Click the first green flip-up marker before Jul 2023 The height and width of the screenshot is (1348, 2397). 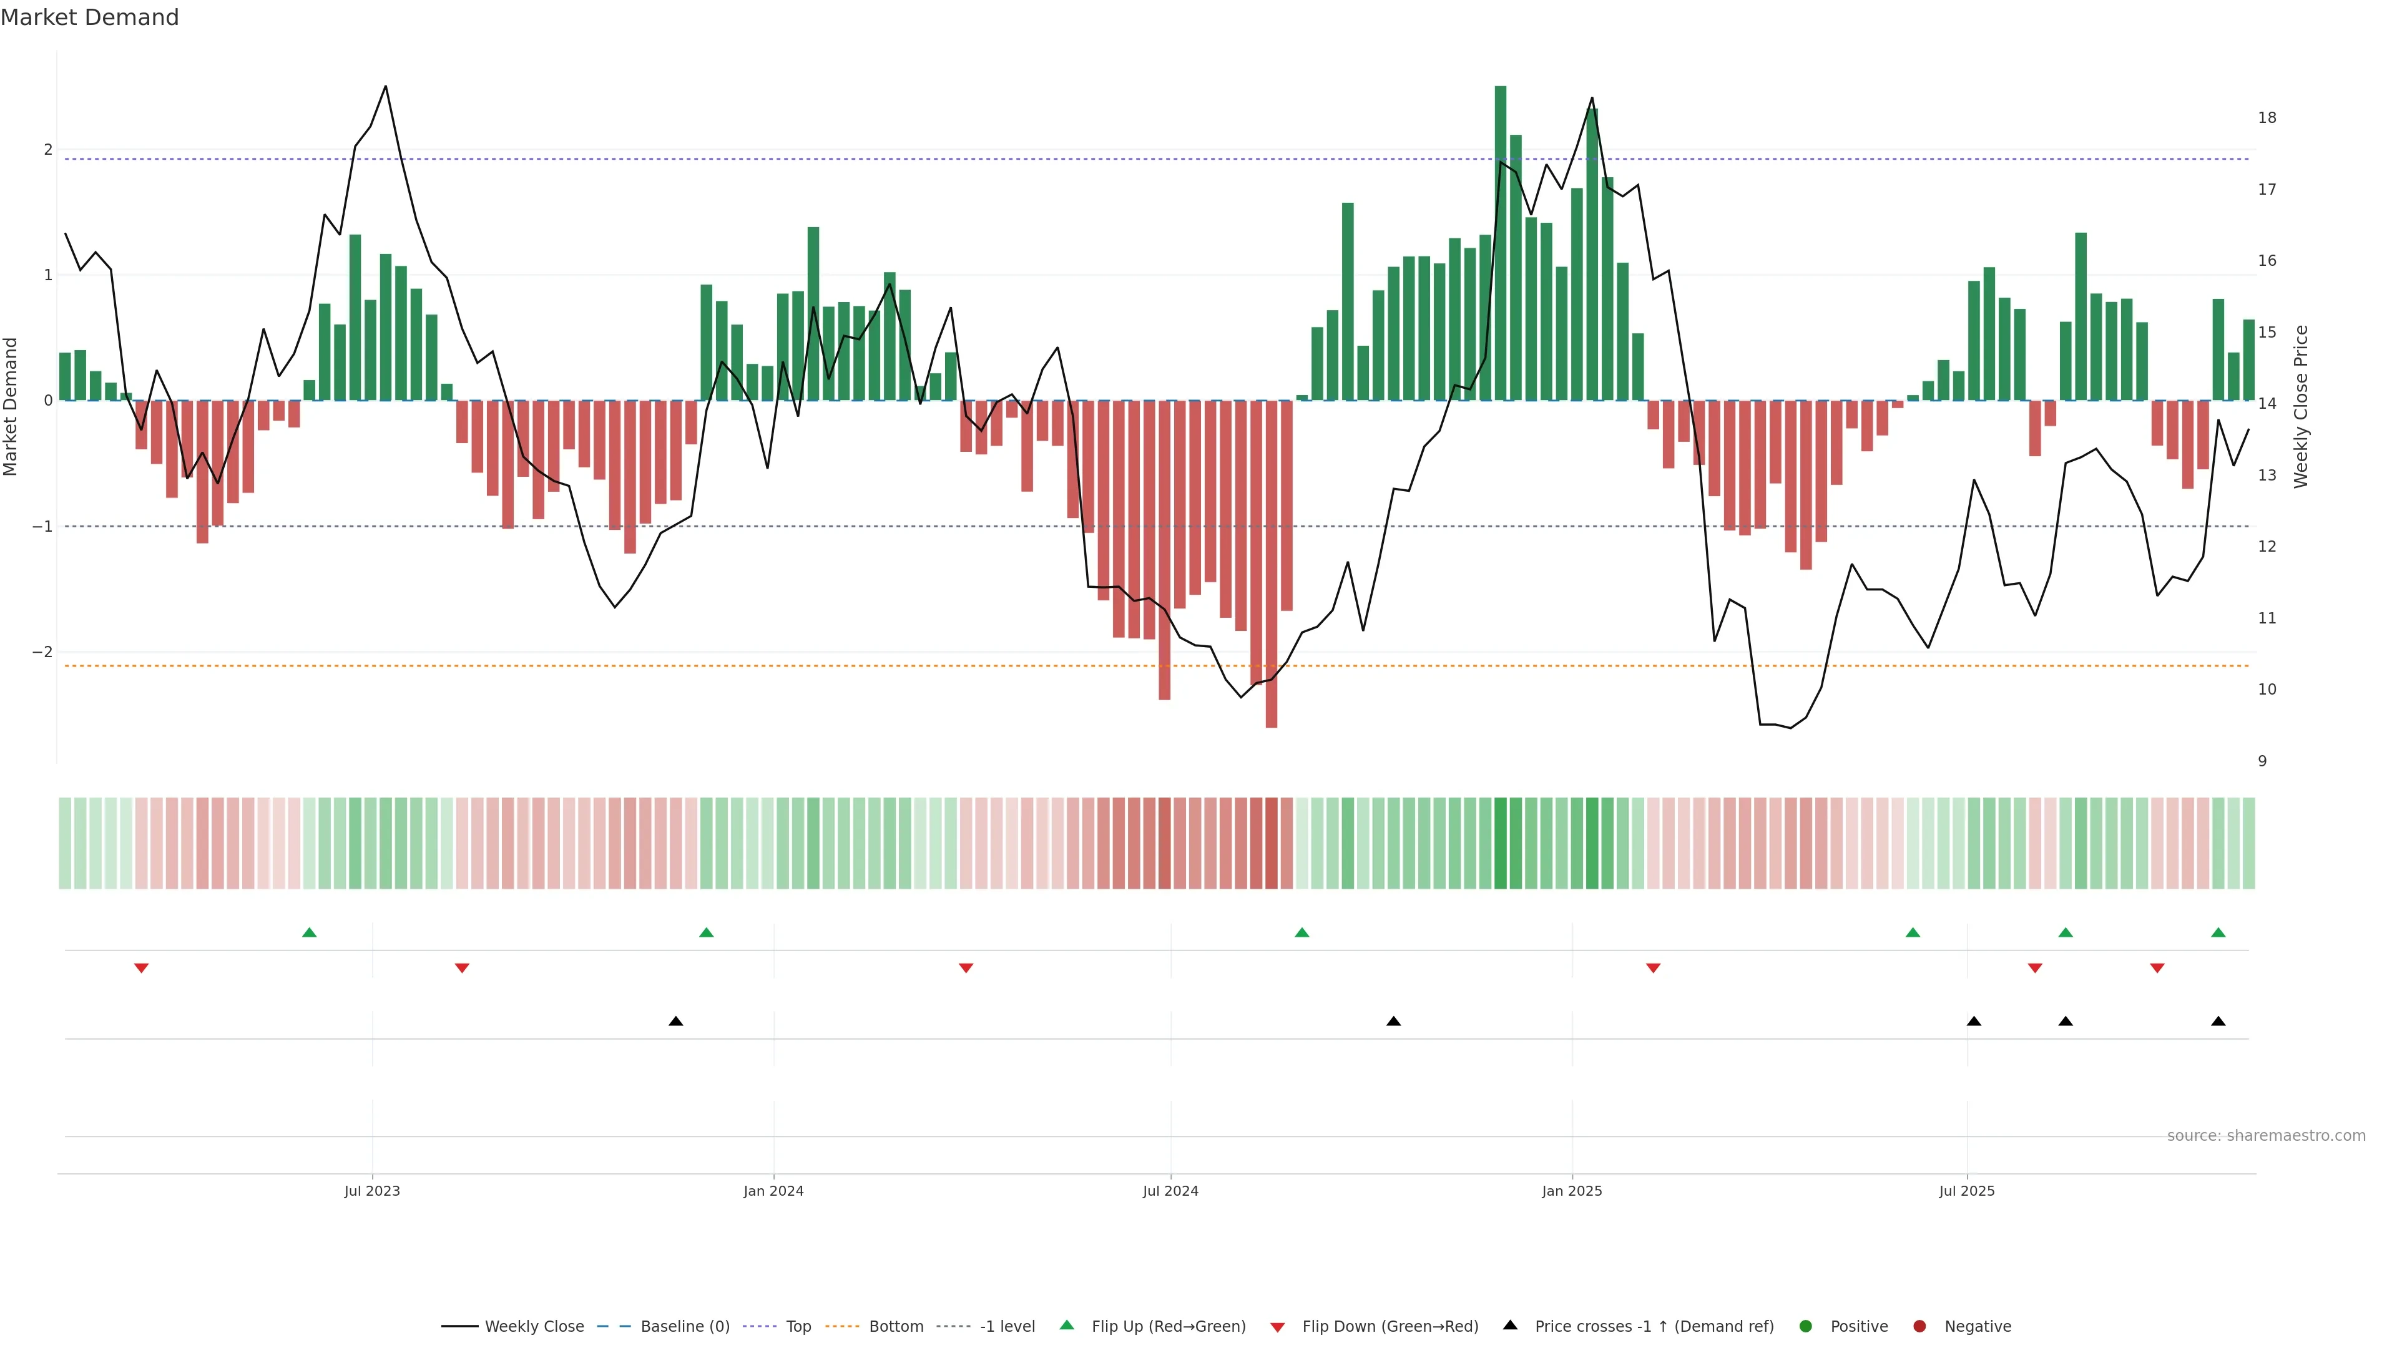(x=310, y=933)
